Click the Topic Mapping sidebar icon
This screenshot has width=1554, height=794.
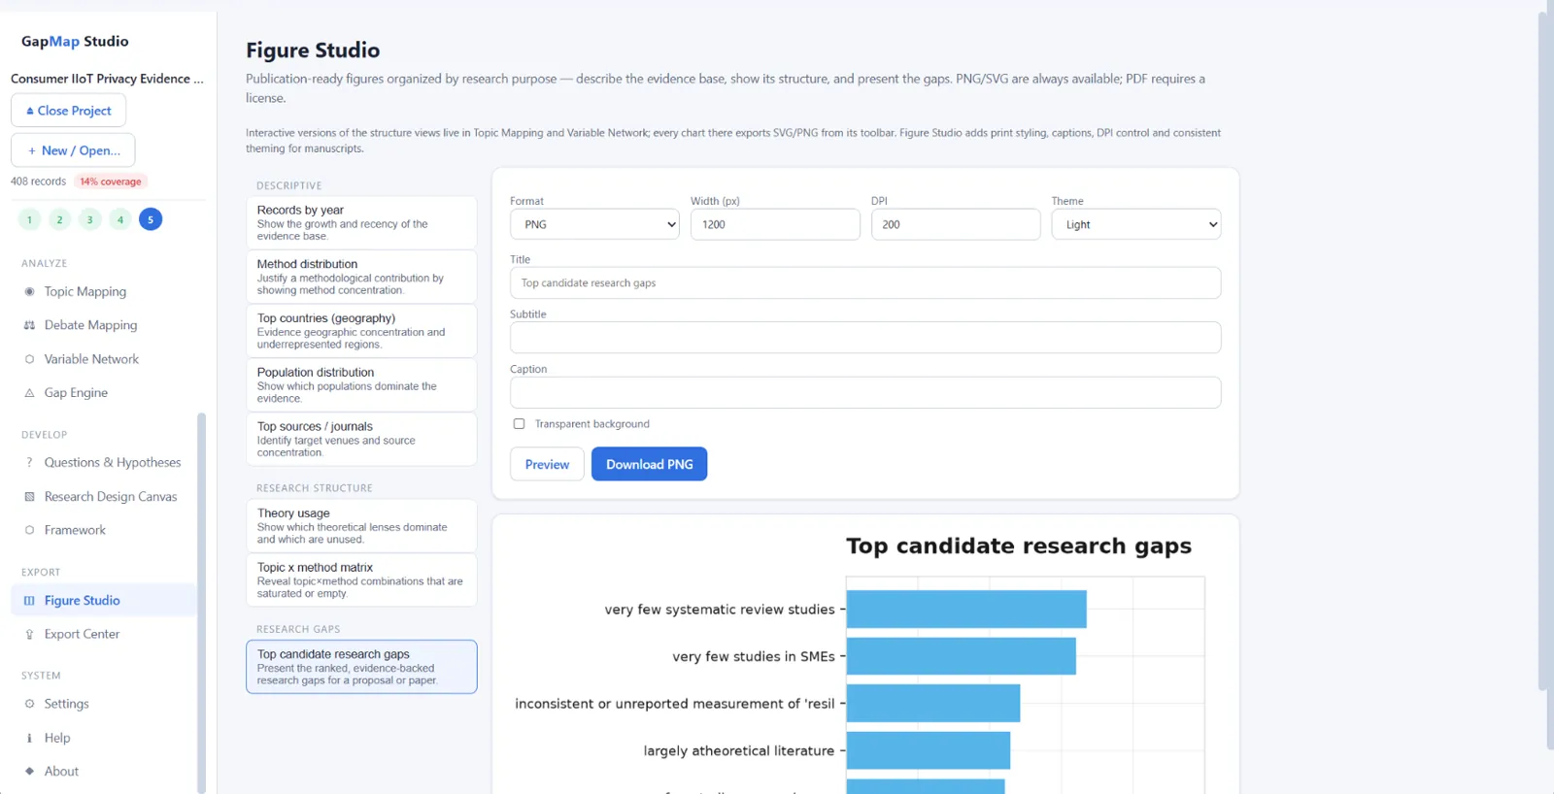coord(29,291)
